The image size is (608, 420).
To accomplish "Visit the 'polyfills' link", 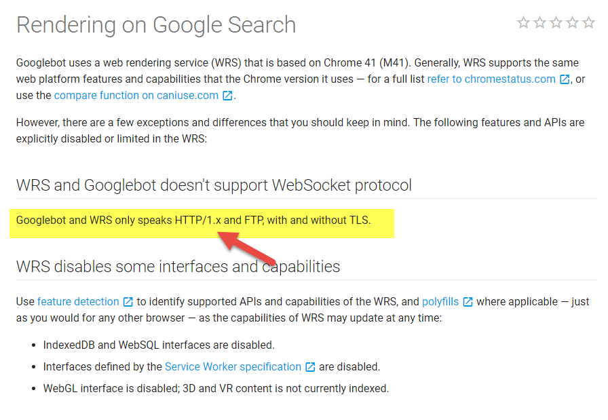I will click(440, 302).
